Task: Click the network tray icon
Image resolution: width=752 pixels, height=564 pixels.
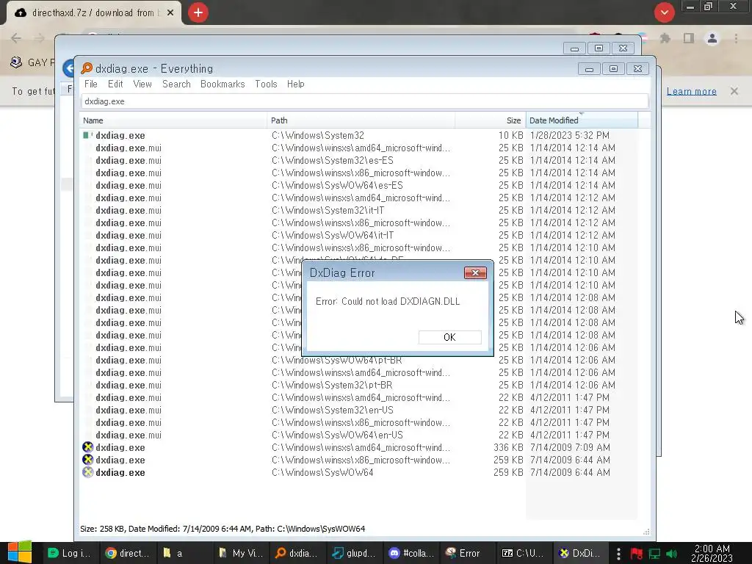Action: pos(654,554)
